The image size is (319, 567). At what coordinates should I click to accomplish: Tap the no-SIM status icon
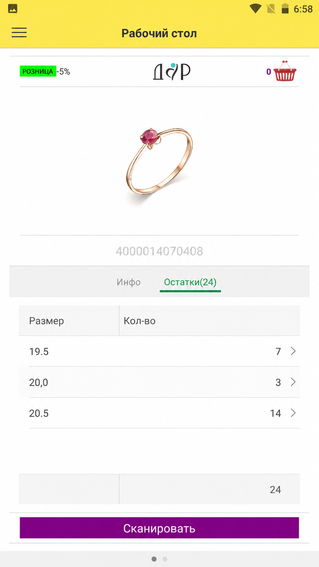pyautogui.click(x=271, y=9)
